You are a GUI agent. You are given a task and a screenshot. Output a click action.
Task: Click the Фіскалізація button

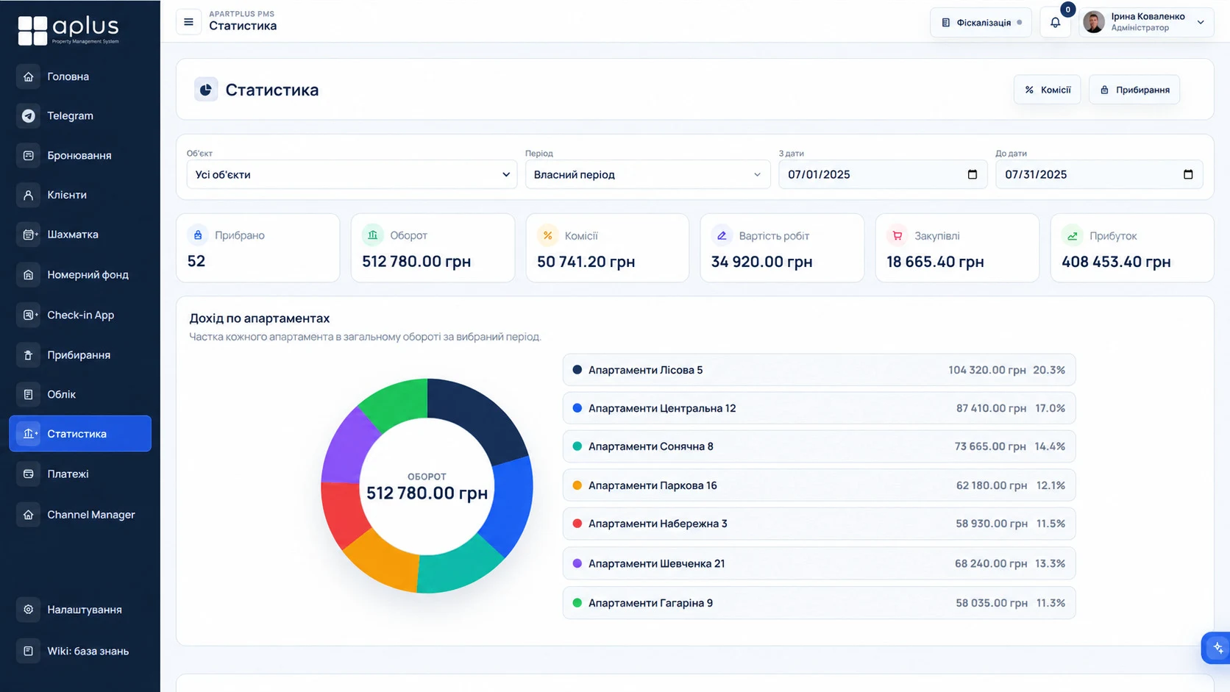pos(981,22)
